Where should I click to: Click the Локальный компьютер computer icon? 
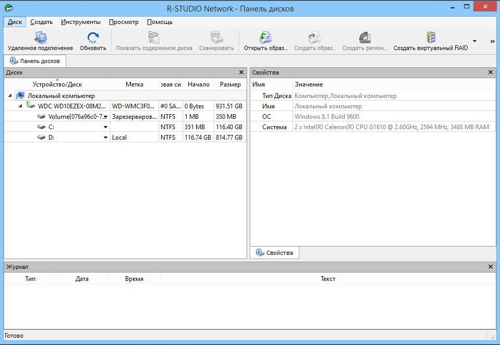[20, 95]
